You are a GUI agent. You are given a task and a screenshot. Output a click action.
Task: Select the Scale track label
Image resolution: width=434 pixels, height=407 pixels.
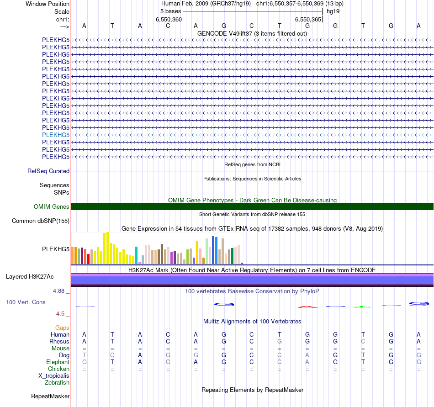coord(62,11)
